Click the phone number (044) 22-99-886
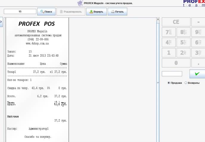205x142 pixels. 38,39
